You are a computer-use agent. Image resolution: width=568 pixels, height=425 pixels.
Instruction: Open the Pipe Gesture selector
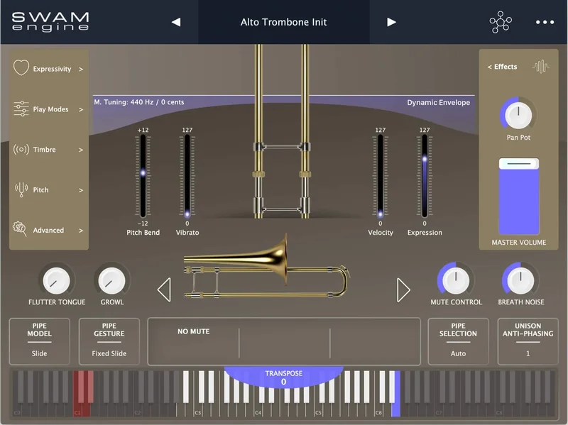click(x=109, y=341)
